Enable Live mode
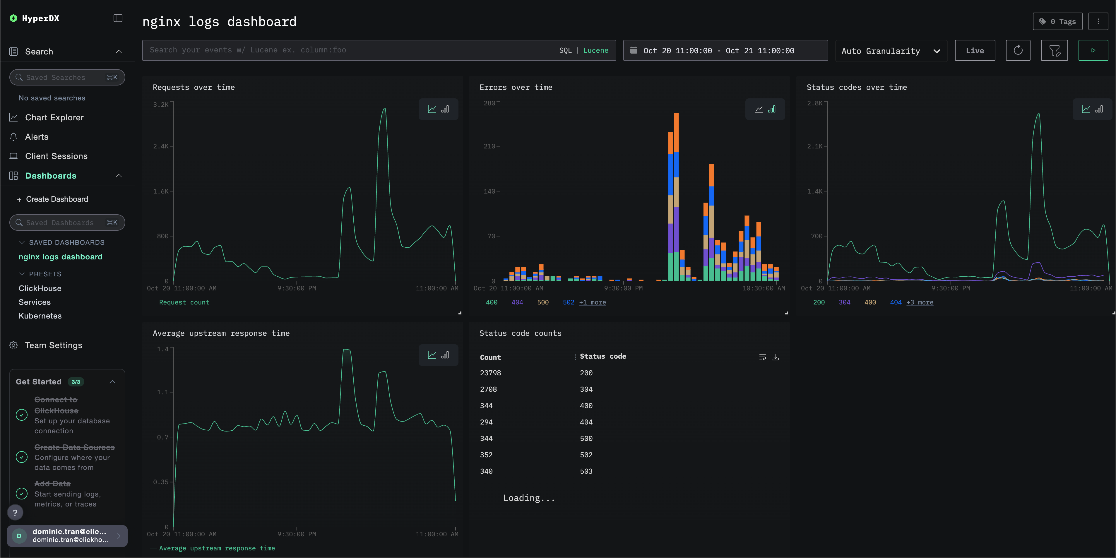Viewport: 1116px width, 558px height. pyautogui.click(x=975, y=50)
